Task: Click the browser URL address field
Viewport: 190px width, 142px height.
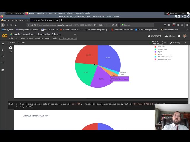Action: click(65, 25)
